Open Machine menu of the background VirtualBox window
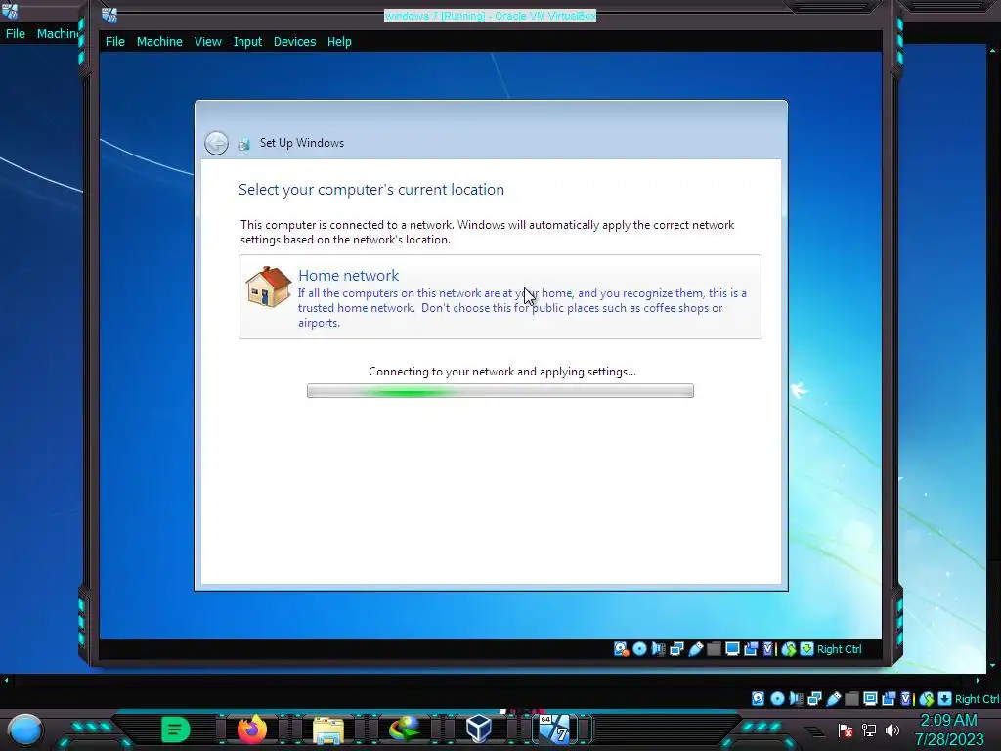 tap(59, 34)
